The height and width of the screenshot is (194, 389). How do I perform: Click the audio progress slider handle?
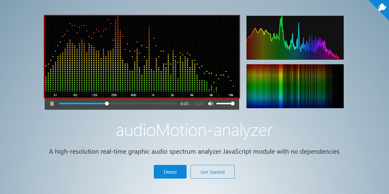(107, 104)
